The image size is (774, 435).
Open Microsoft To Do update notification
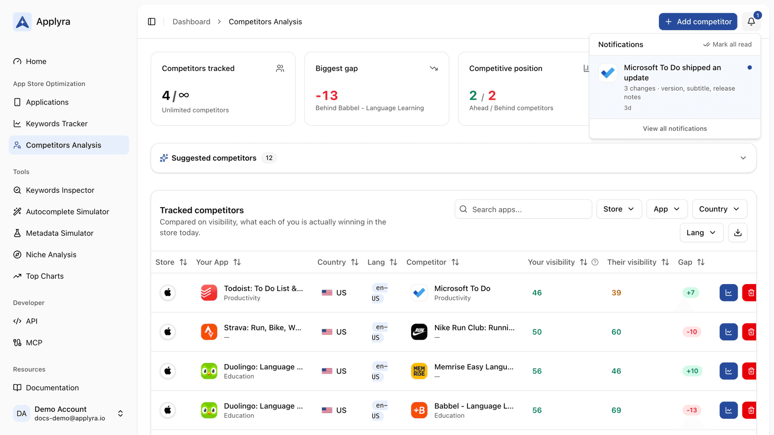(x=675, y=87)
